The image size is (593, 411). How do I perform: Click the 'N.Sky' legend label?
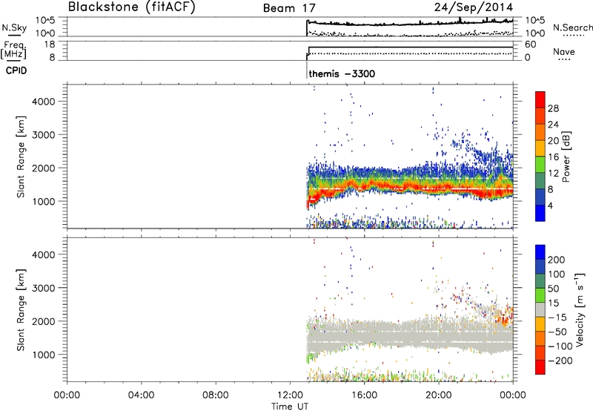coord(14,28)
